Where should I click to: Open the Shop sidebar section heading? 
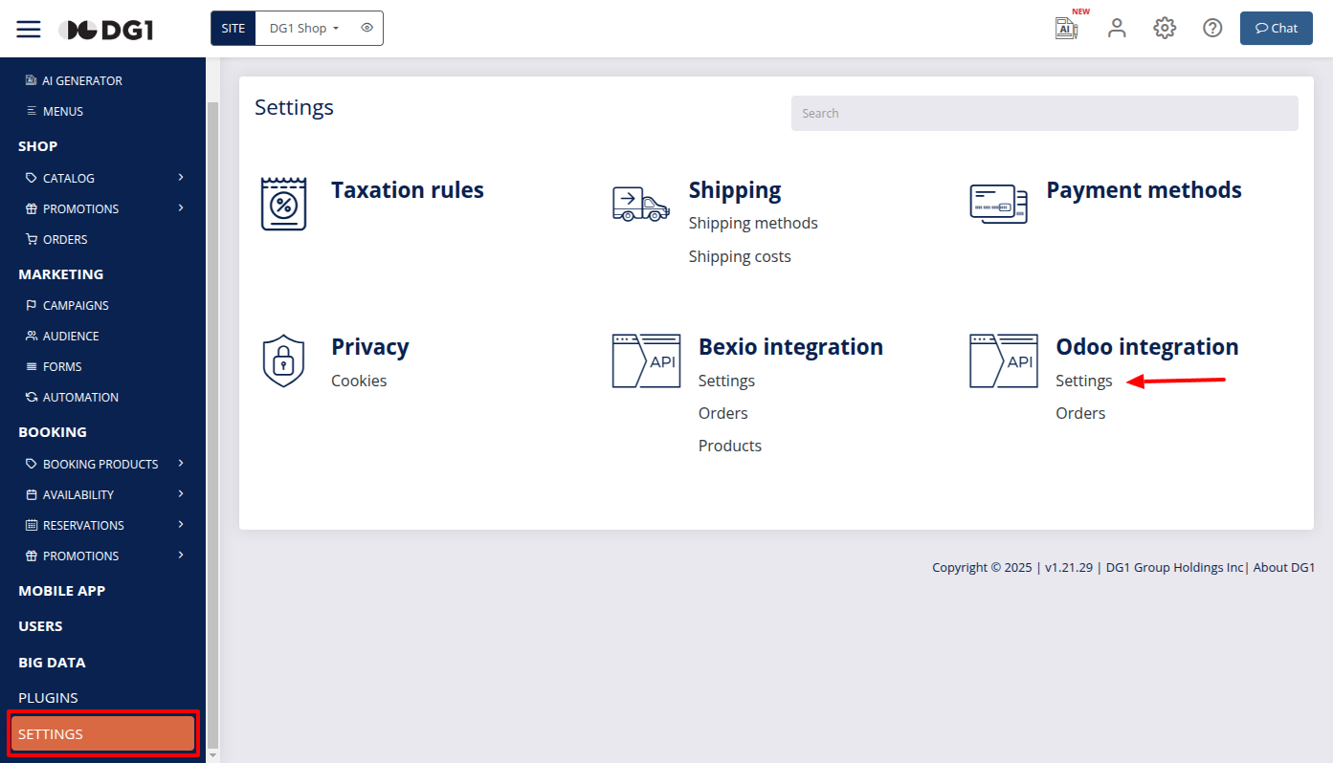pos(37,146)
